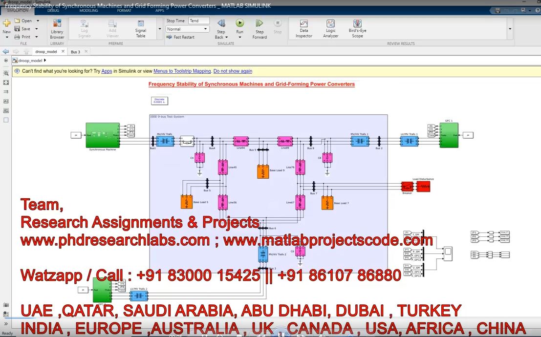Switch to the Modeling ribbon tab

88,10
